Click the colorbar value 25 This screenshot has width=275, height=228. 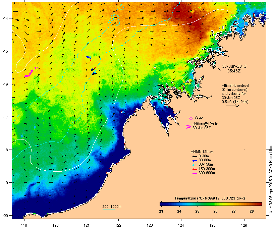[x=197, y=211]
